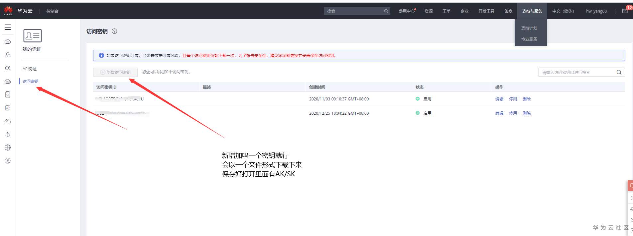Open the pyramid-shaped sidebar icon
This screenshot has height=236, width=633.
point(8,134)
